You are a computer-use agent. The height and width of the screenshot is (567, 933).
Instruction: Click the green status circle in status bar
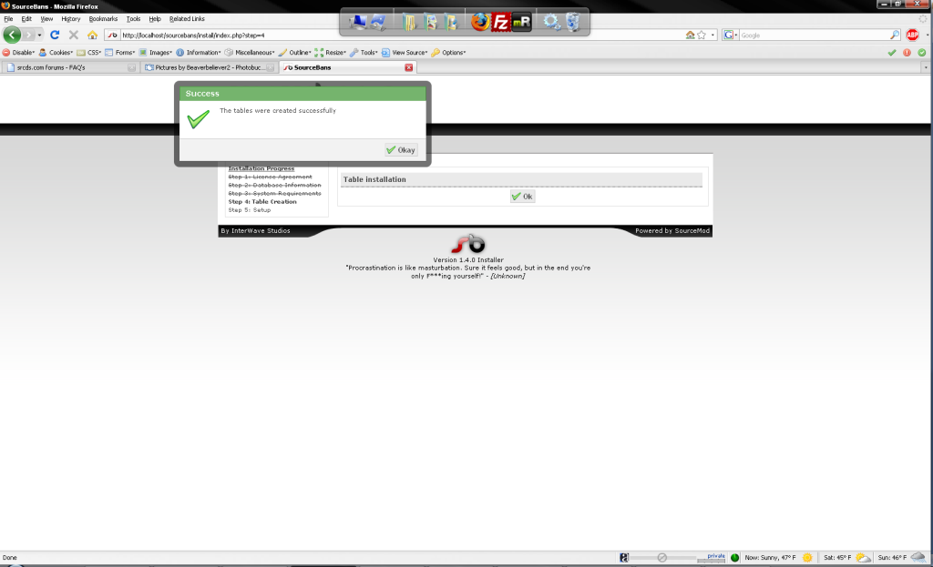735,558
